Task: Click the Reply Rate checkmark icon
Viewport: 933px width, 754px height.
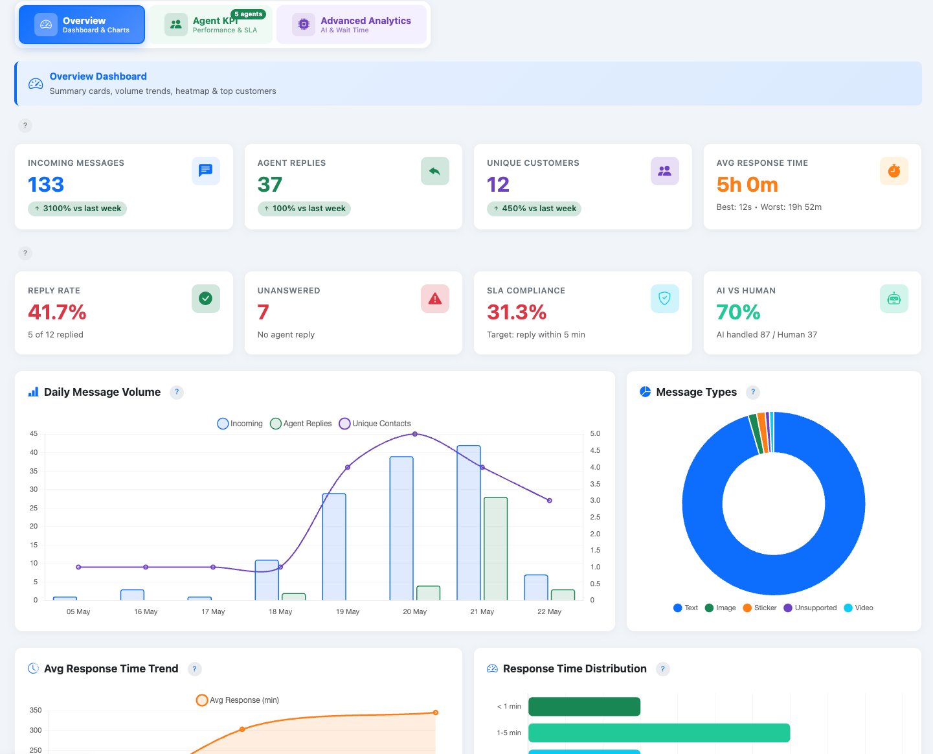Action: 206,299
